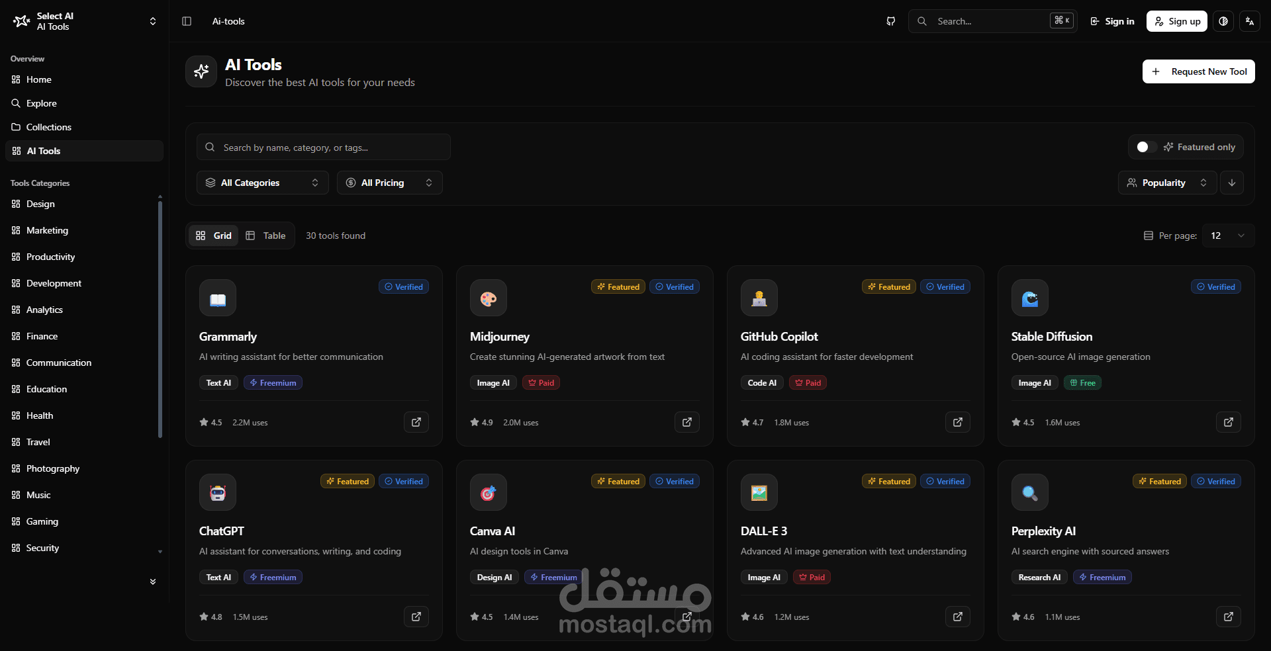
Task: Open ChatGPT external link icon
Action: [x=416, y=617]
